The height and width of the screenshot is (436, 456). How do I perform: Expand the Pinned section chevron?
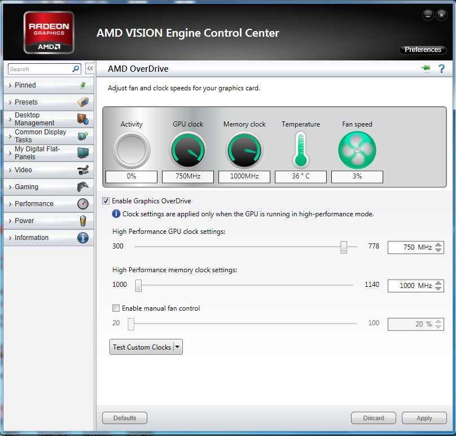(x=10, y=85)
